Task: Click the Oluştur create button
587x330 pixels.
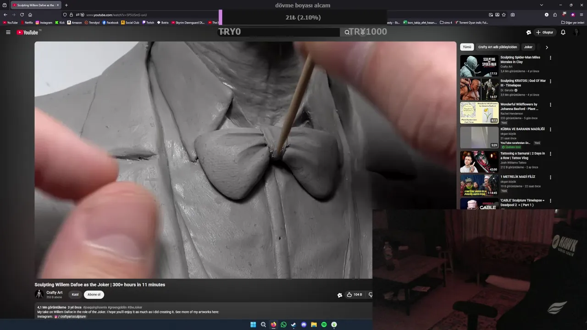Action: 544,32
